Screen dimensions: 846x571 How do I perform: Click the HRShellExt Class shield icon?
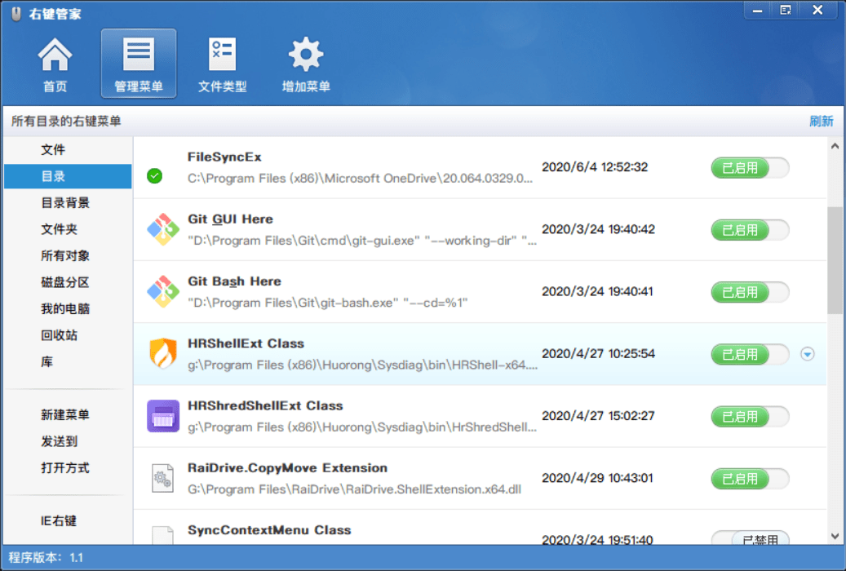[162, 354]
